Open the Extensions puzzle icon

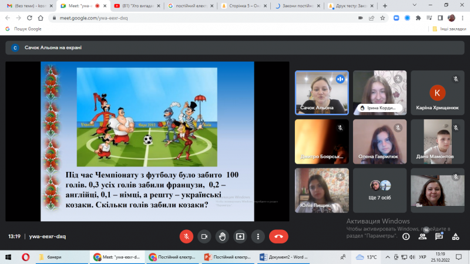coord(418,18)
